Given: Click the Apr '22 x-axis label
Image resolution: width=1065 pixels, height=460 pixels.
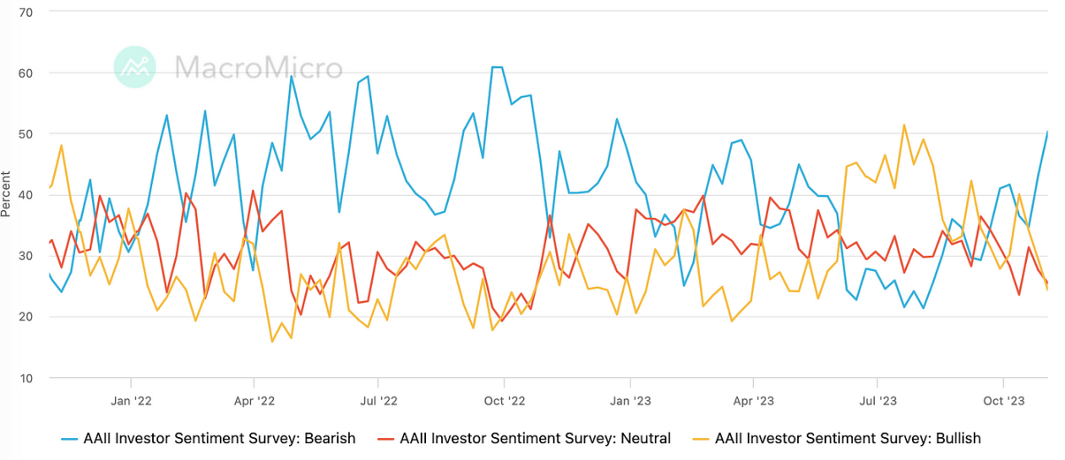Looking at the screenshot, I should (x=254, y=401).
